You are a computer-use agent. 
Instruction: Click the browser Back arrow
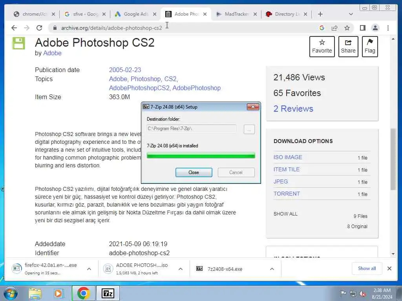coord(14,28)
